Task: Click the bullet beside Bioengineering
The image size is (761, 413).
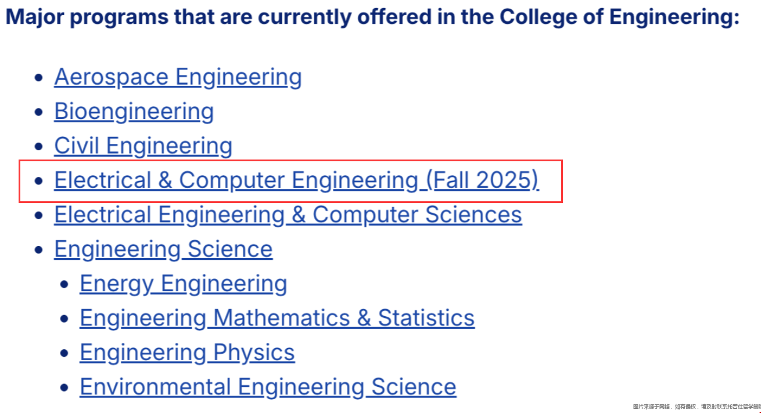Action: coord(39,112)
